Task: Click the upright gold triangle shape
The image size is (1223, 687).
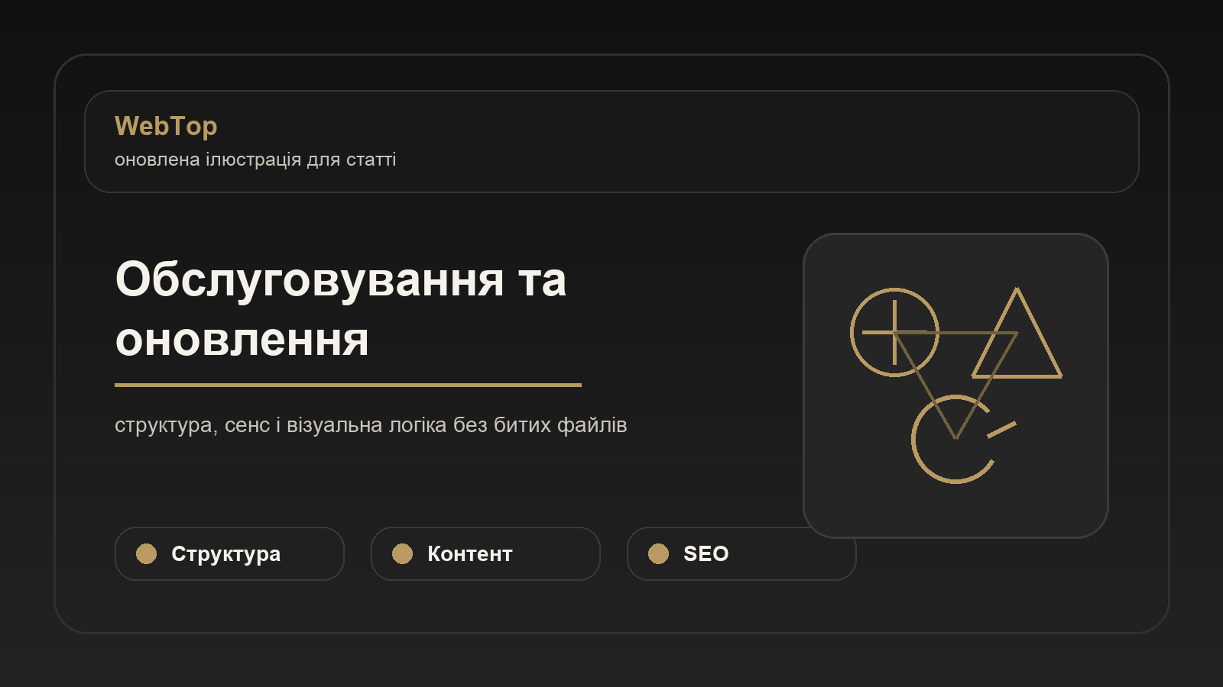Action: 1017,333
